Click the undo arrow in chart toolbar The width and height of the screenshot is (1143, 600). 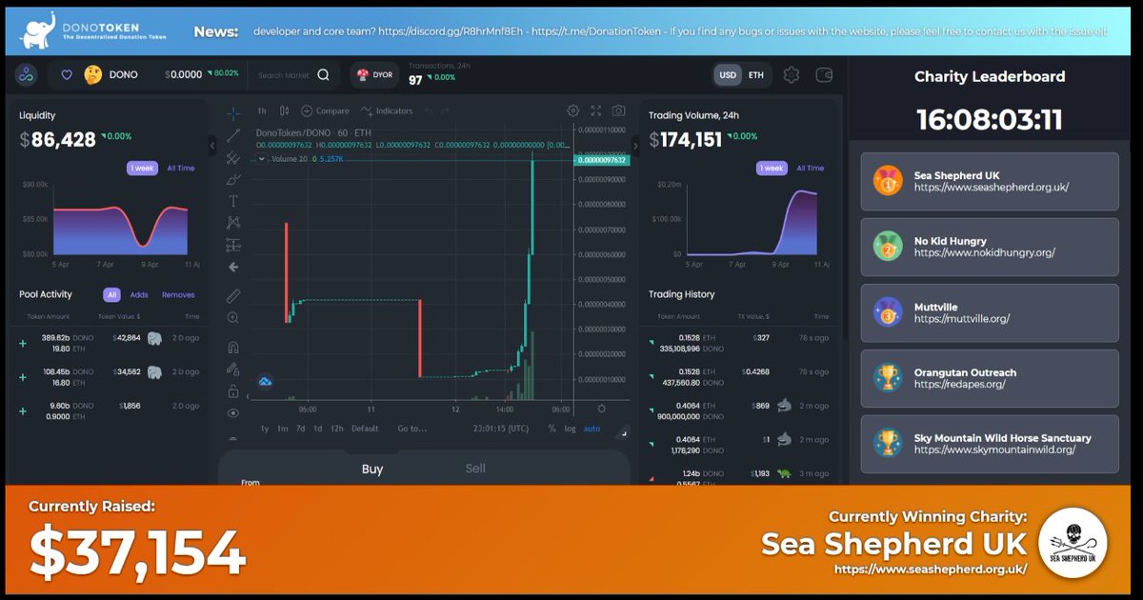(x=430, y=110)
